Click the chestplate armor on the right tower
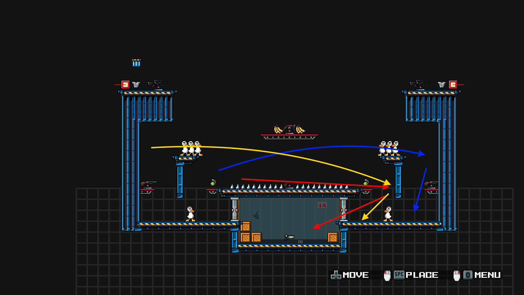Screen dimensions: 524x295 tap(442, 85)
